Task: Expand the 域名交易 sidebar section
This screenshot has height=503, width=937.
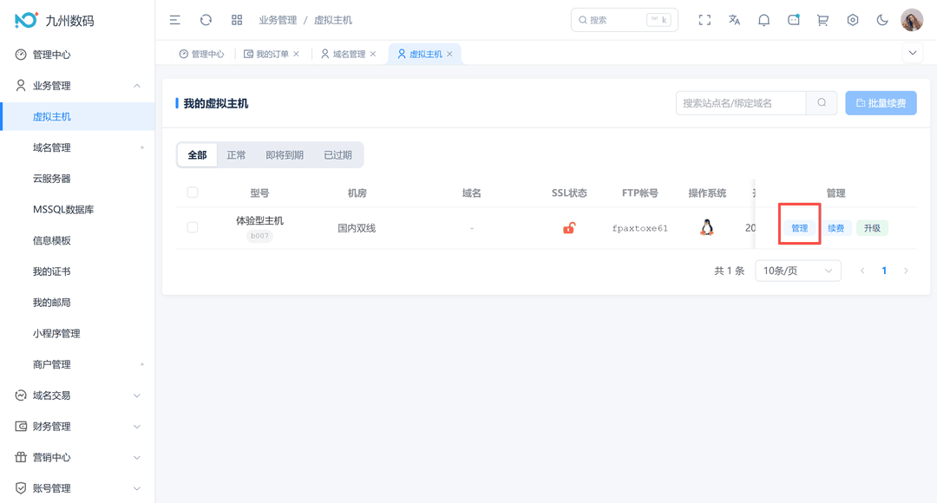Action: tap(137, 395)
